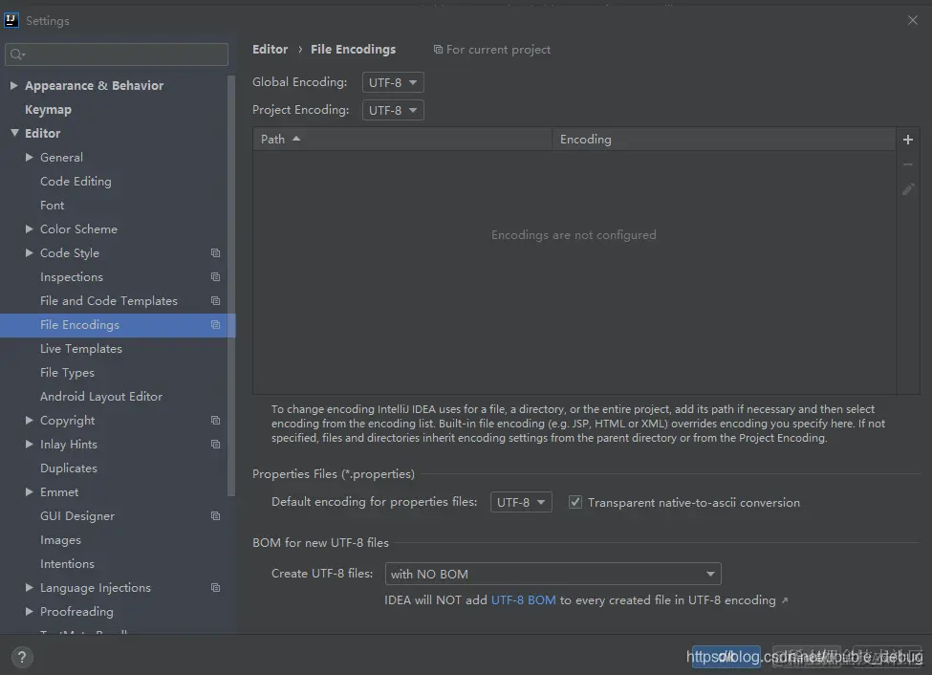The width and height of the screenshot is (932, 675).
Task: Expand the Language Injections node
Action: click(x=29, y=588)
